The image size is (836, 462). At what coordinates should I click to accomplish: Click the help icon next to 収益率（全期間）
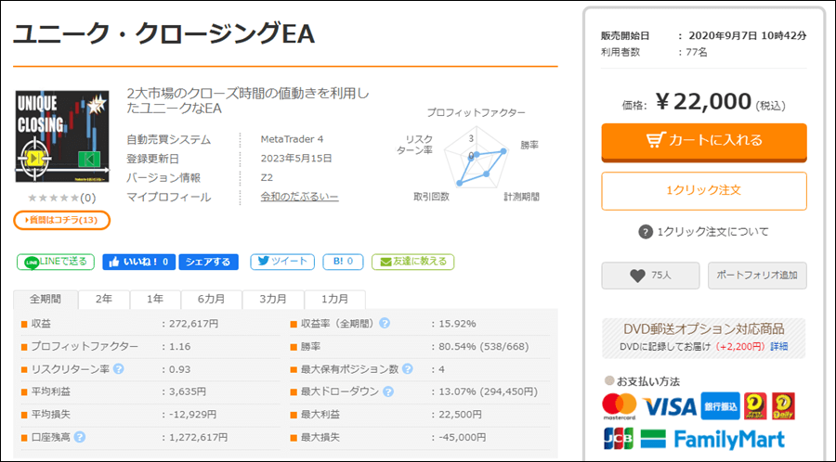click(x=384, y=324)
